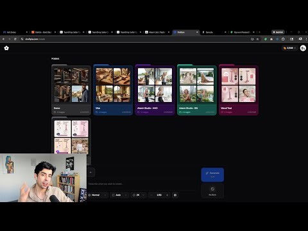Open the Normal mode dropdown
The height and width of the screenshot is (231, 308).
coord(98,195)
